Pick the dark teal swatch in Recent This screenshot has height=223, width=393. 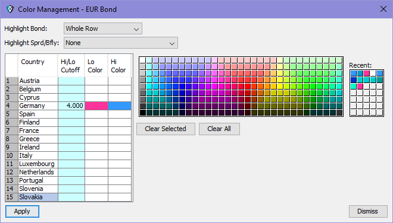point(379,79)
